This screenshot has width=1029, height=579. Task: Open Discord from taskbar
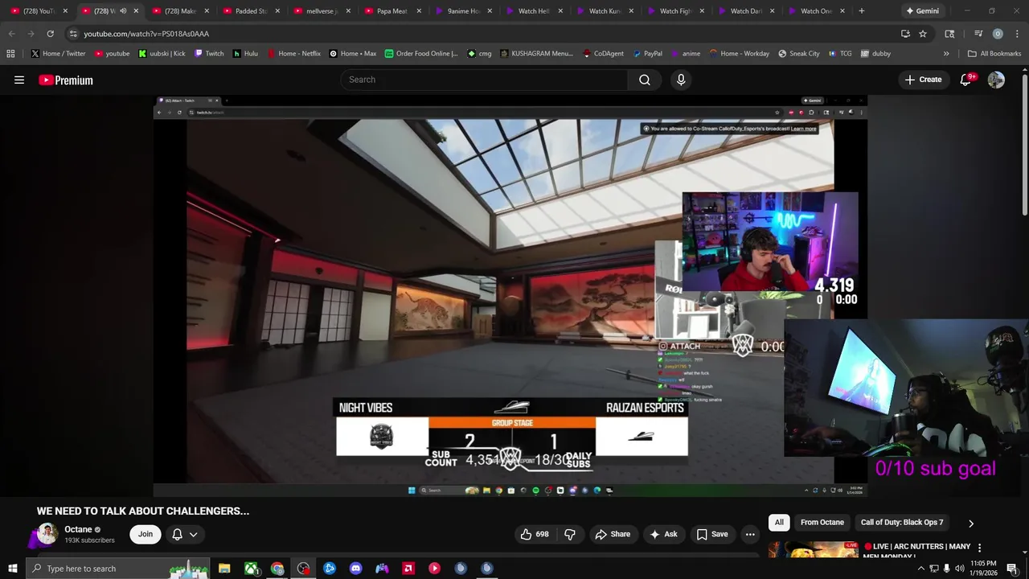click(355, 569)
